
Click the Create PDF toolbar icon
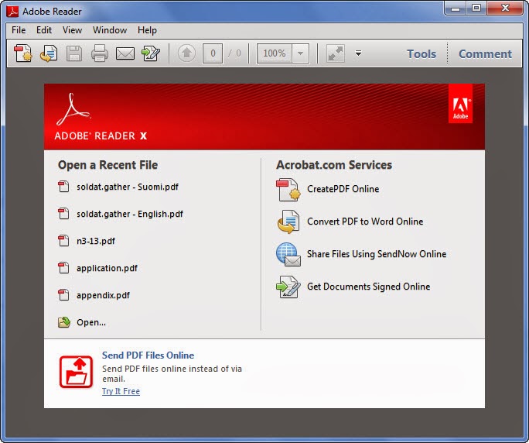[x=23, y=53]
